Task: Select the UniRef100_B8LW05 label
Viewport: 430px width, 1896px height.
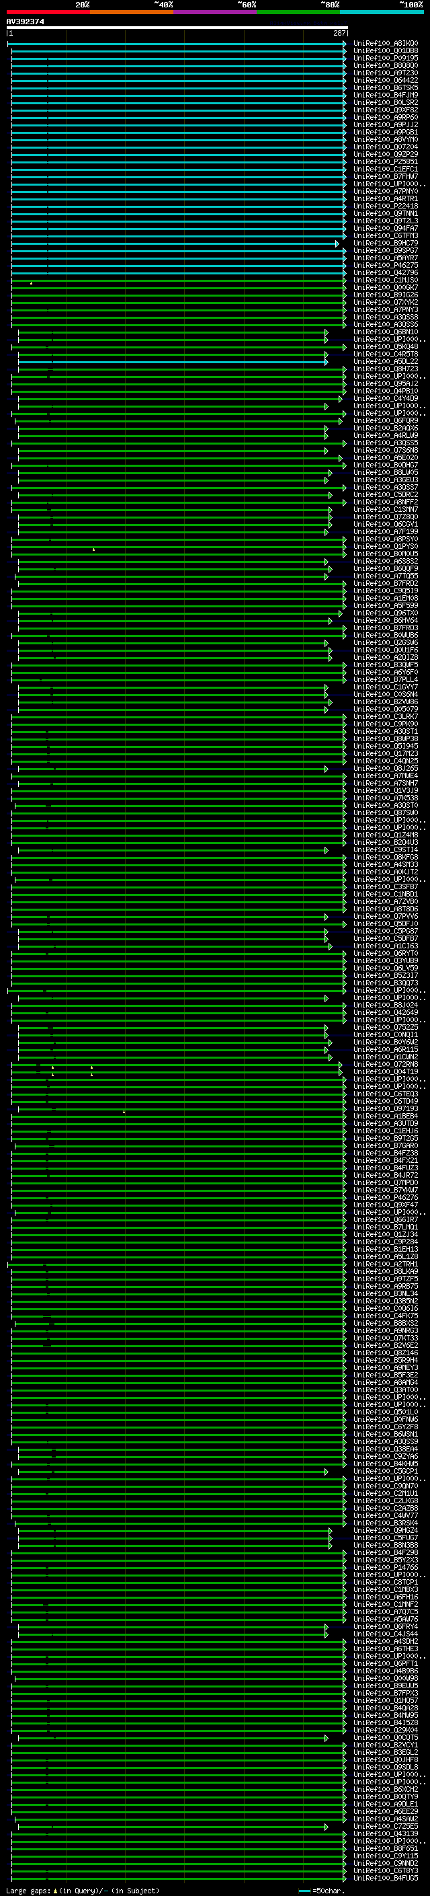Action: click(385, 473)
